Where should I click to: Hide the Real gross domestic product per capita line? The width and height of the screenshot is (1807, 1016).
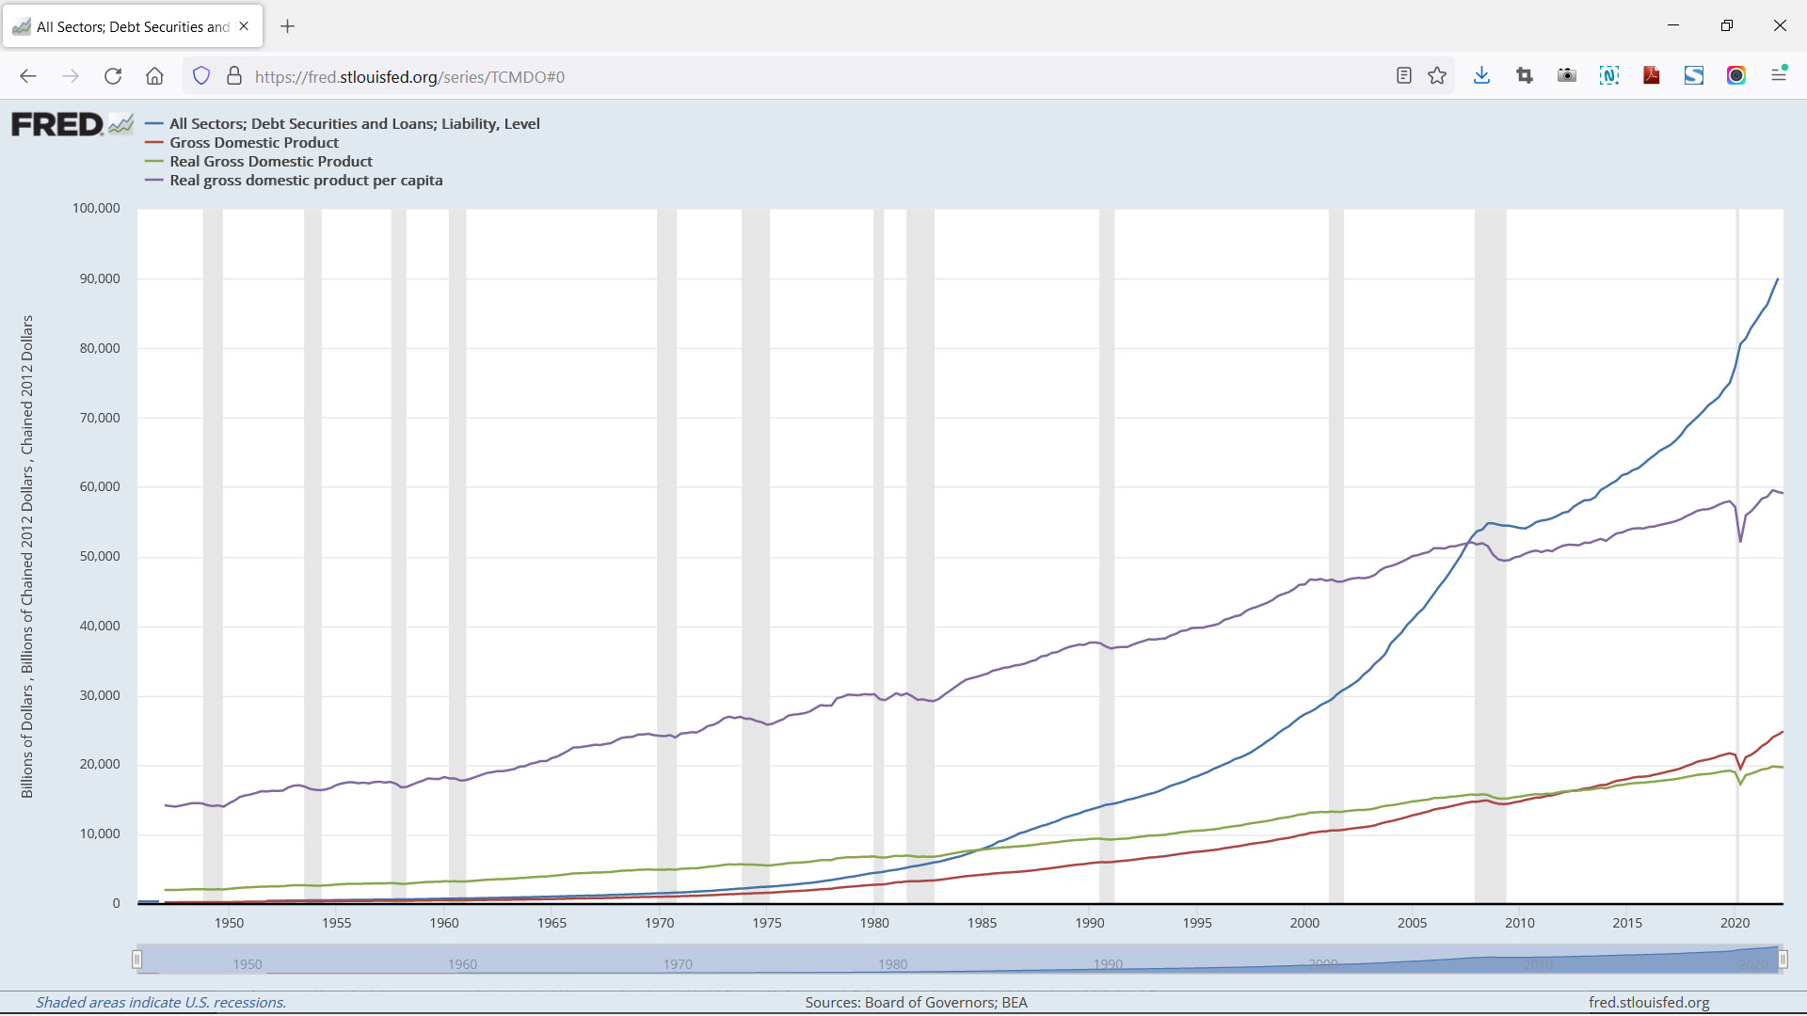(306, 180)
